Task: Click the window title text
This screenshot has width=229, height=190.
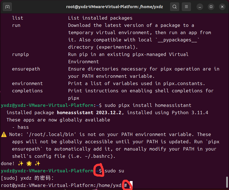Action: click(x=114, y=7)
